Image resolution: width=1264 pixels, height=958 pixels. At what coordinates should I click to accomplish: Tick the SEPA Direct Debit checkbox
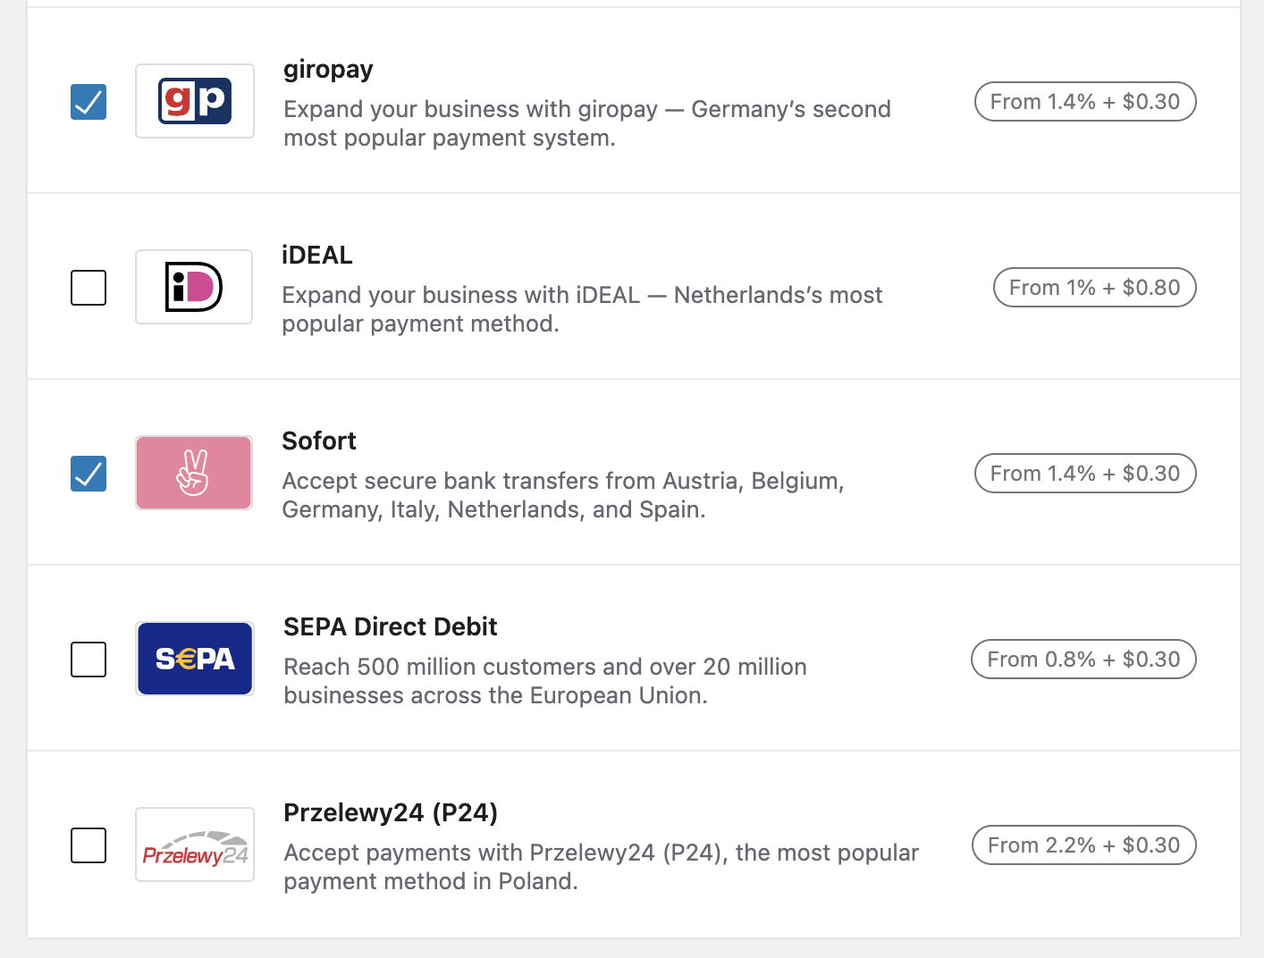click(x=88, y=660)
